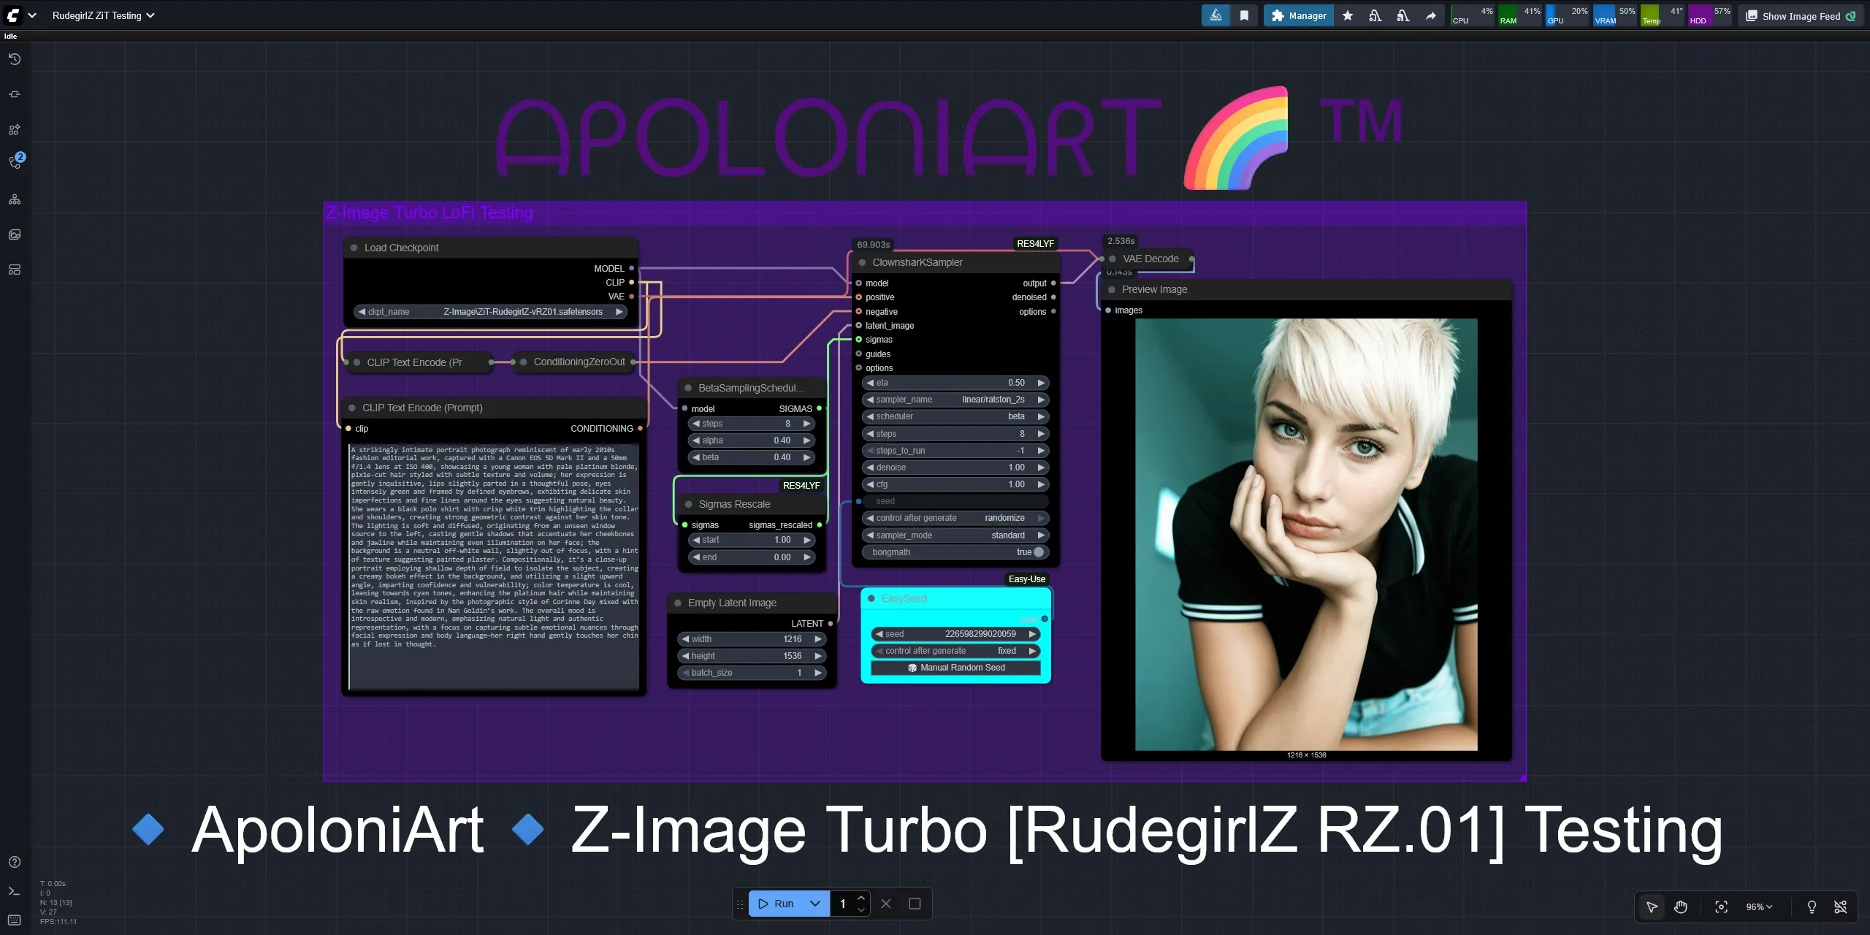Image resolution: width=1870 pixels, height=935 pixels.
Task: Toggle link visibility in canvas toolbar
Action: coord(1841,907)
